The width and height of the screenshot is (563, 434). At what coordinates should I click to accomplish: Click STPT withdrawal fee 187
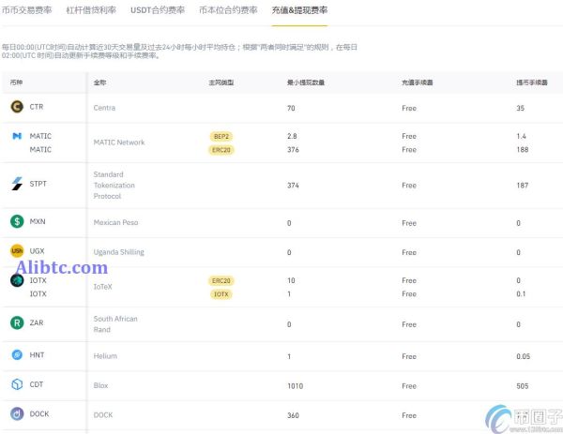(523, 185)
